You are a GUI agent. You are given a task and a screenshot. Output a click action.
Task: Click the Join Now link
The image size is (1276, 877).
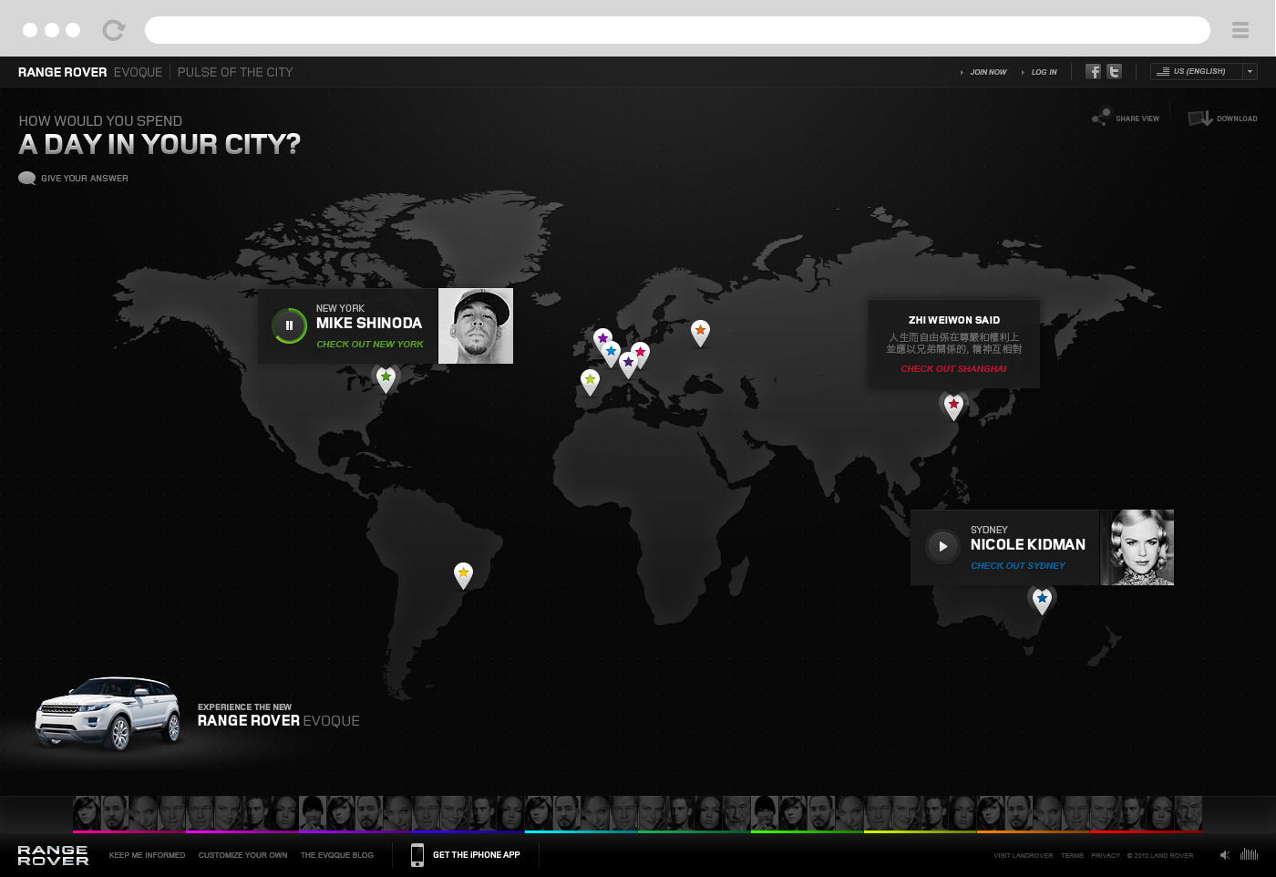coord(988,72)
